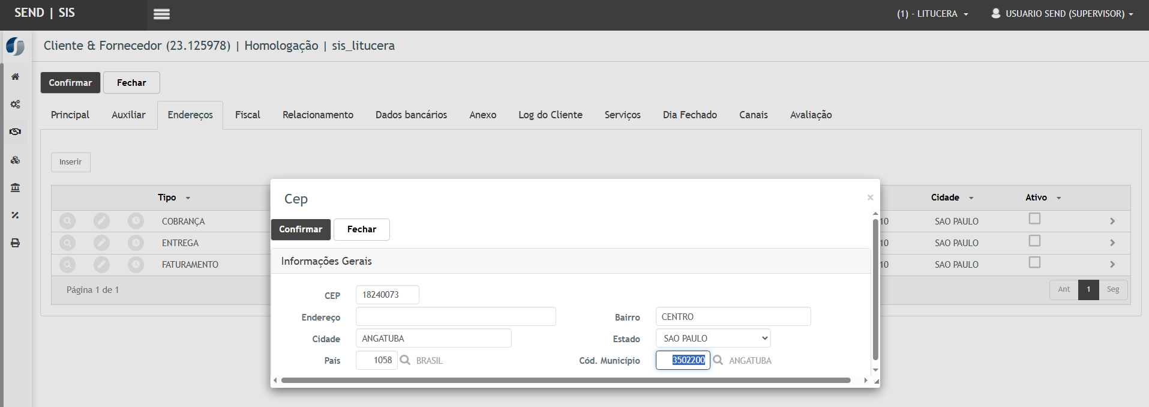The image size is (1149, 407).
Task: Open the Estado dropdown showing SAO PAULO
Action: coord(713,339)
